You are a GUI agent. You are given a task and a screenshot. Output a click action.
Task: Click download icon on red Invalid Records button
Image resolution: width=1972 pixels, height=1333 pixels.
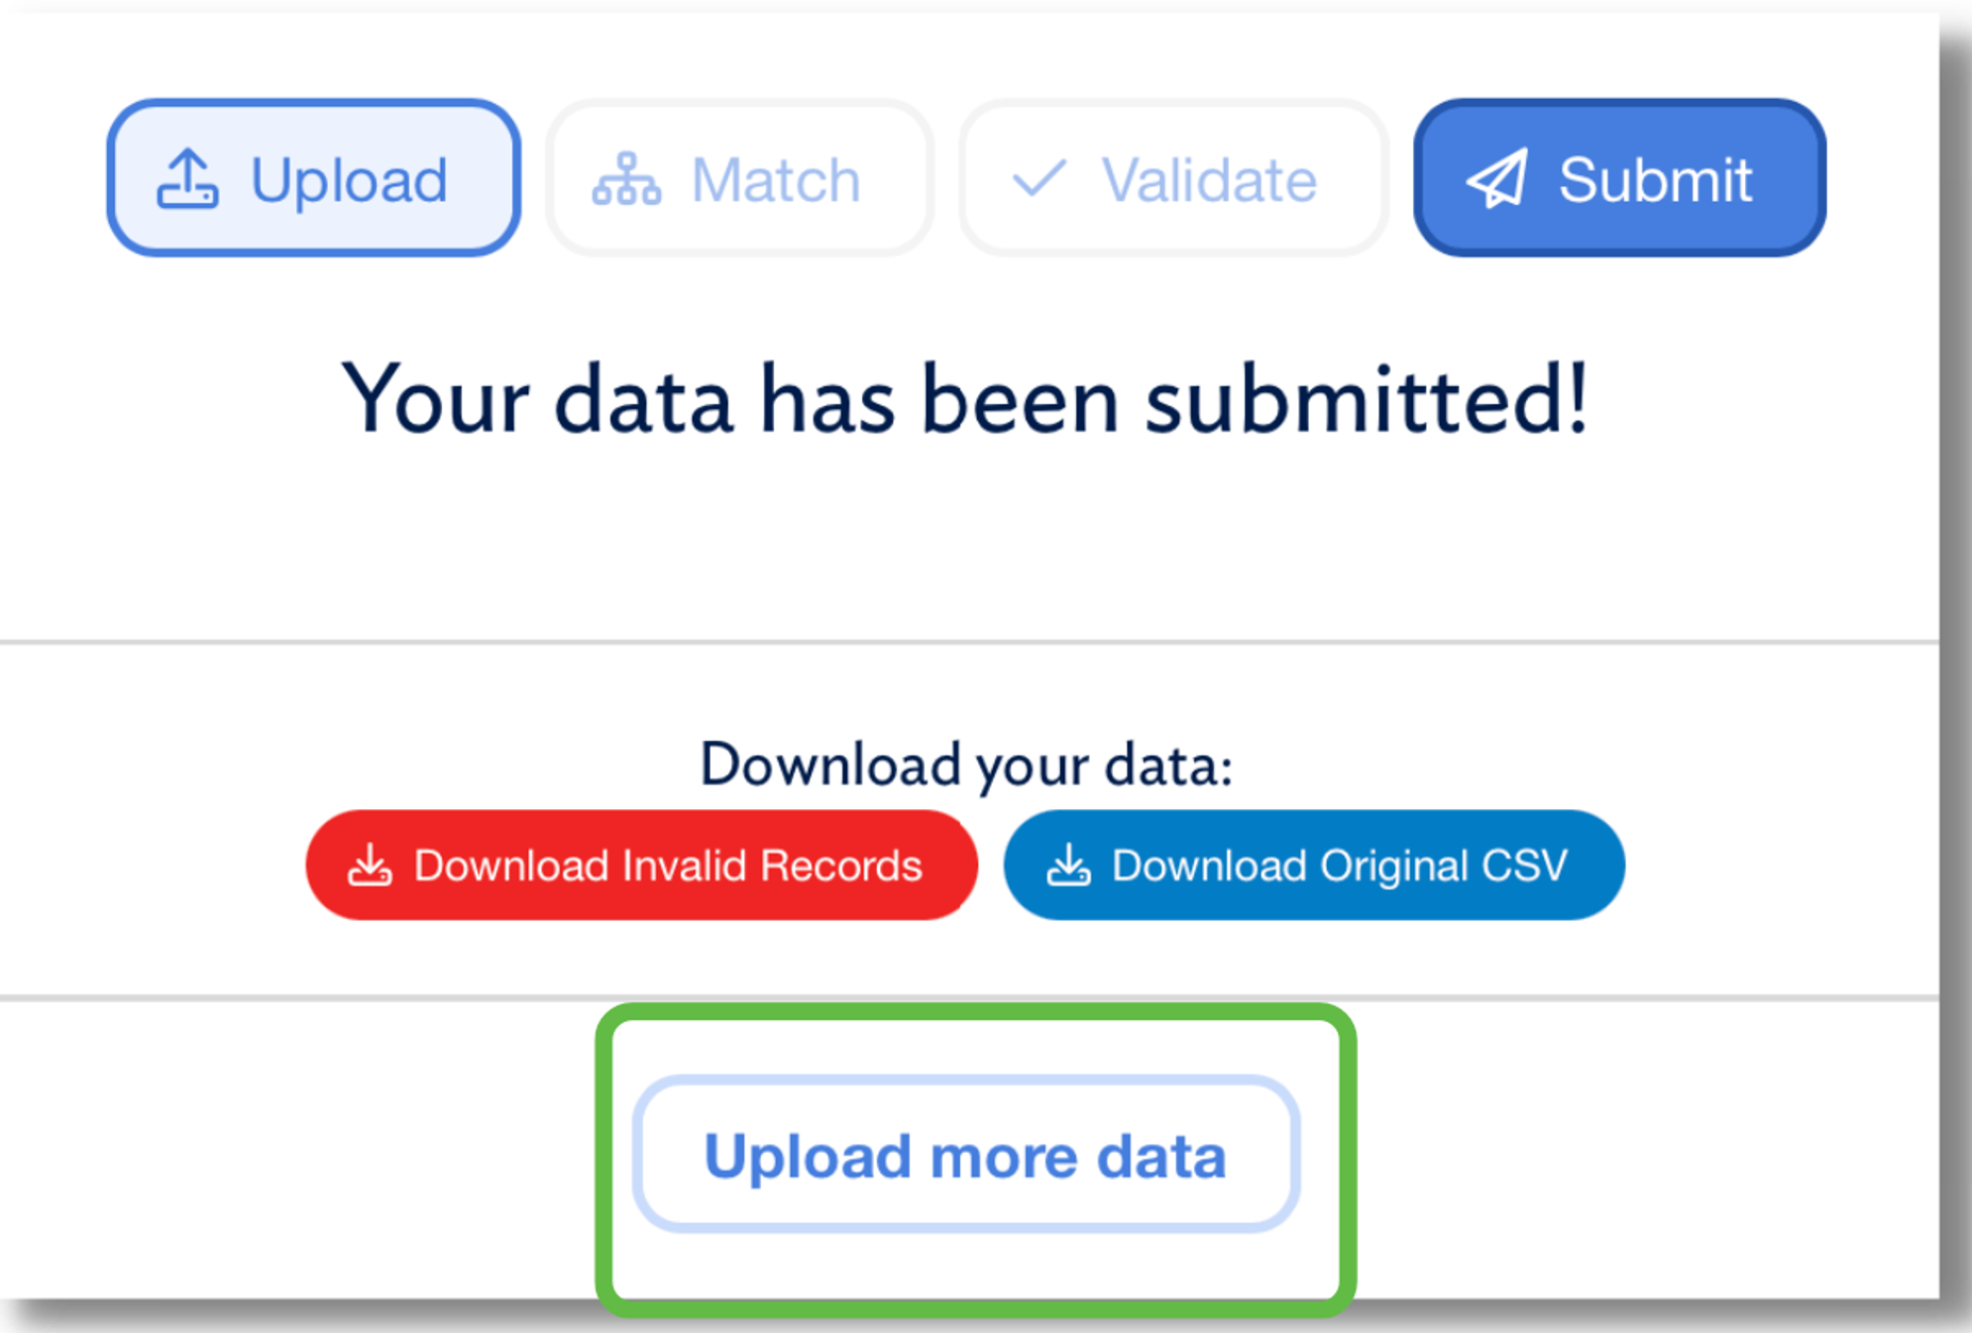click(370, 865)
